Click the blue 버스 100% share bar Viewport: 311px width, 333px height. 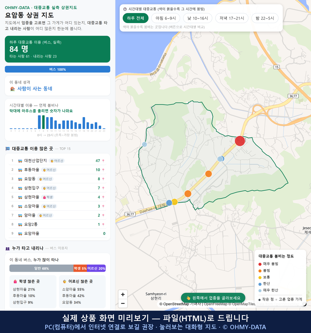[57, 69]
